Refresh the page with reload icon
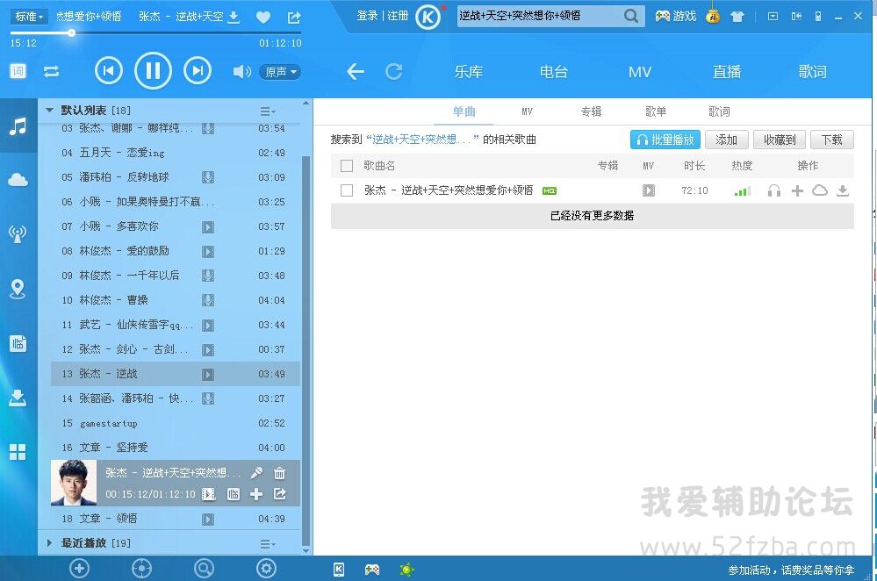This screenshot has height=581, width=877. (394, 72)
